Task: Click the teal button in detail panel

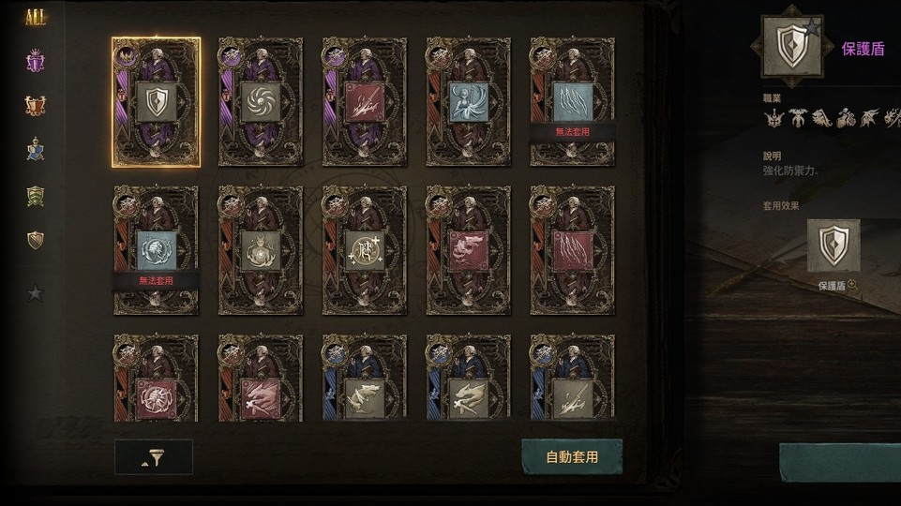Action: tap(840, 463)
